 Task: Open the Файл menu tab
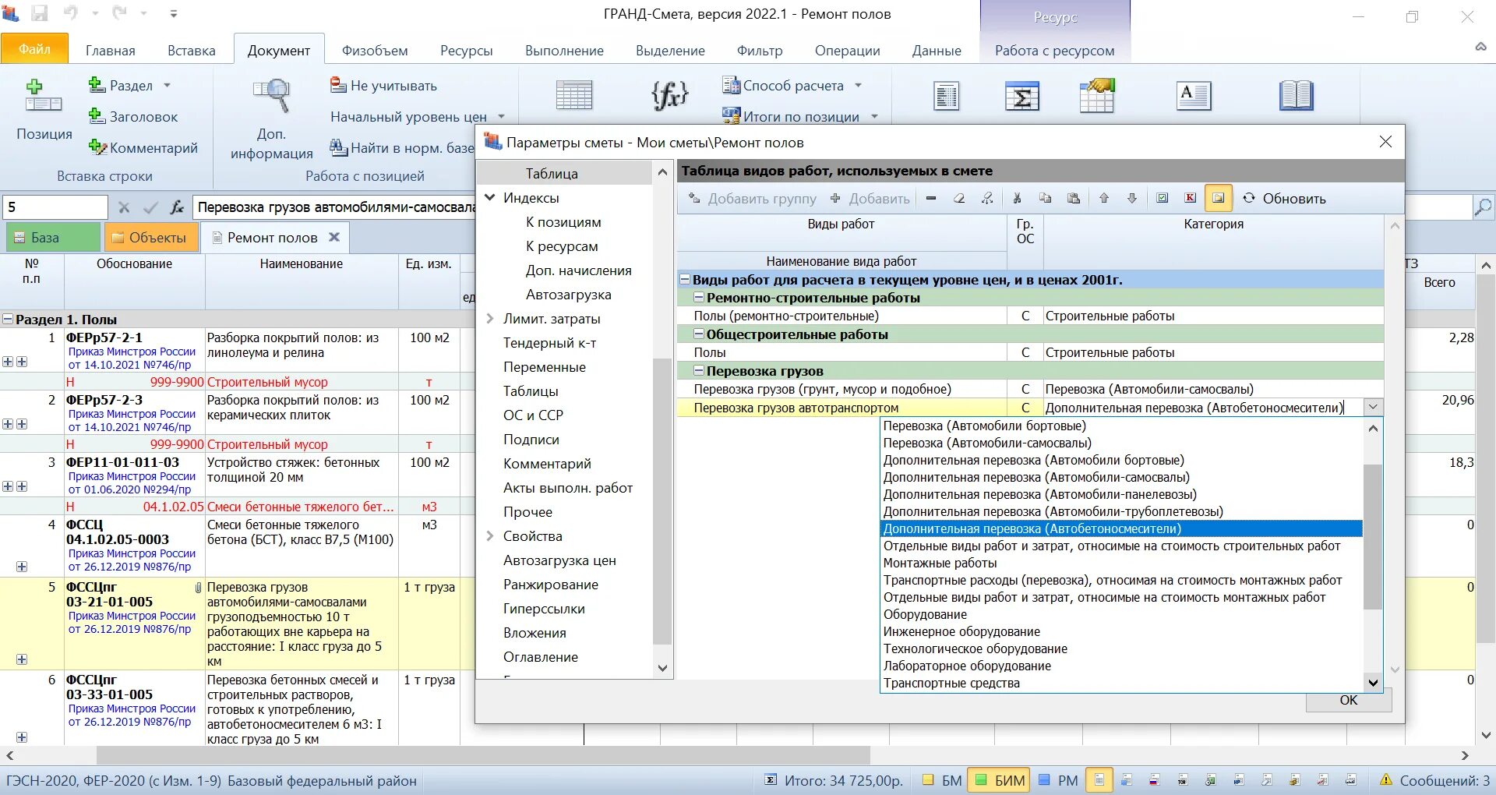pos(35,49)
